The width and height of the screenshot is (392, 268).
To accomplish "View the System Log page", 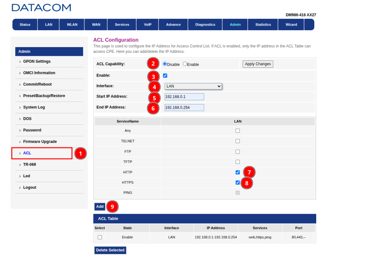I will [x=34, y=107].
